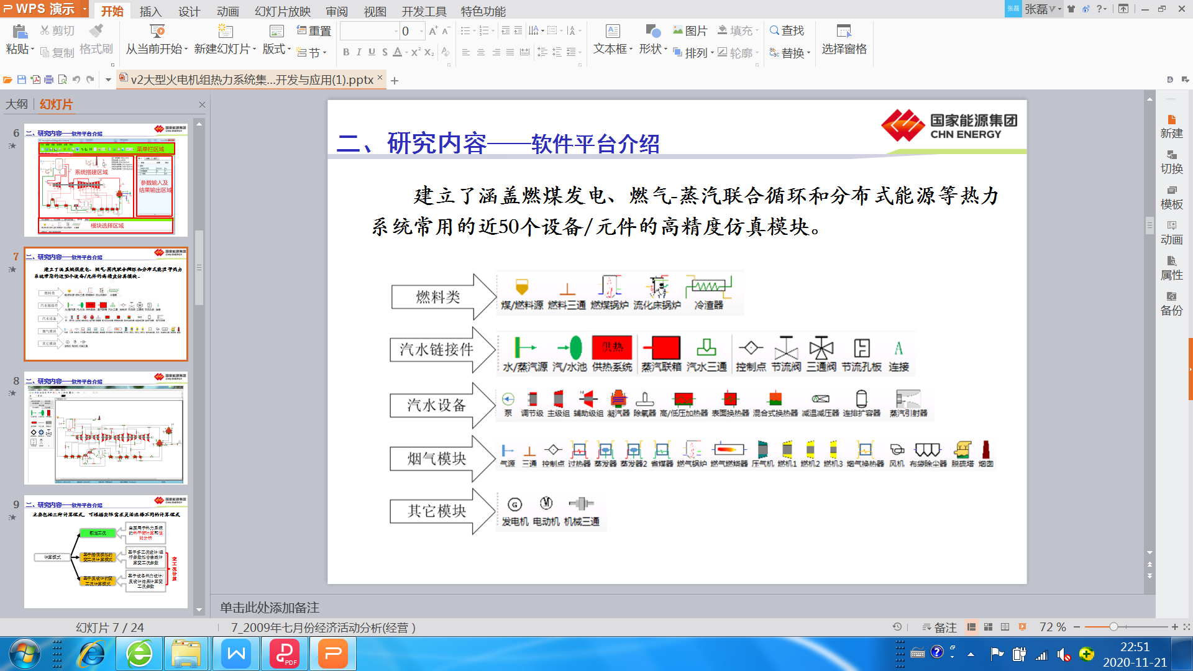Toggle superscript formatting
The height and width of the screenshot is (671, 1193).
click(x=416, y=52)
